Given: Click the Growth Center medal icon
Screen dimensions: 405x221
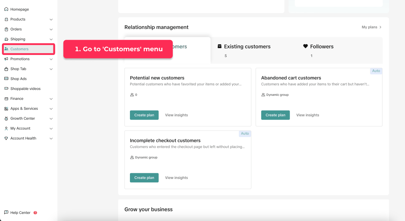Looking at the screenshot, I should [6, 118].
